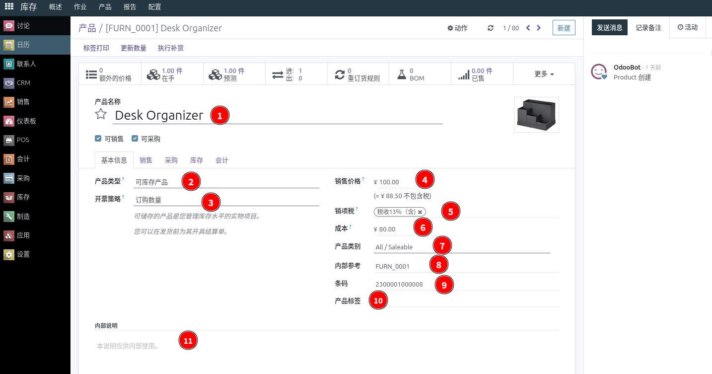The height and width of the screenshot is (374, 712).
Task: Open the 采购 app in sidebar
Action: (x=35, y=178)
